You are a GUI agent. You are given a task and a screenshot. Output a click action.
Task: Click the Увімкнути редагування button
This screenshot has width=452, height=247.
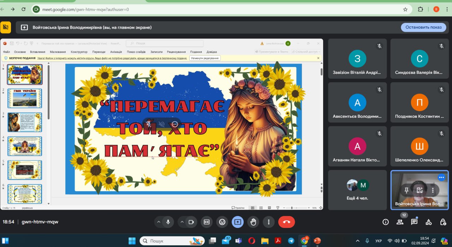[x=205, y=58]
